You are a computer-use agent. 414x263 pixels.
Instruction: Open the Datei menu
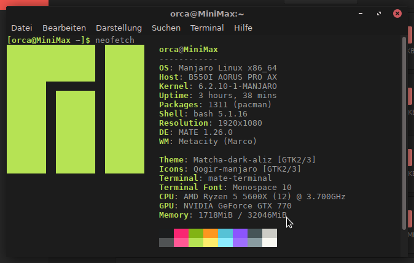21,28
